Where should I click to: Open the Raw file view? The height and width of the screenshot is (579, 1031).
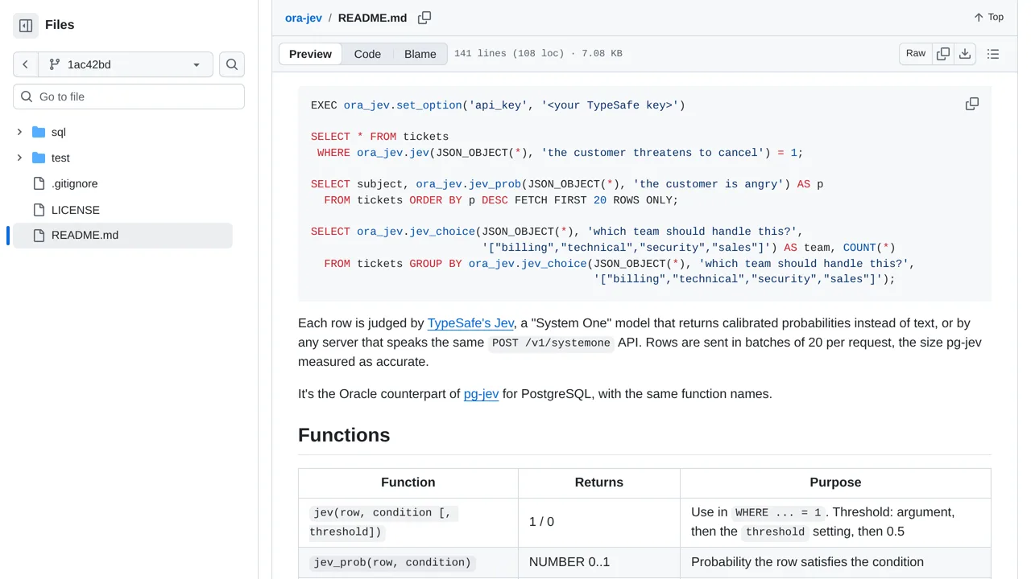[916, 54]
